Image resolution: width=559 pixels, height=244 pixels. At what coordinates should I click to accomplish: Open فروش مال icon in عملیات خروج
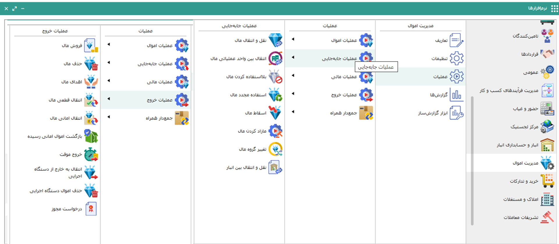91,46
